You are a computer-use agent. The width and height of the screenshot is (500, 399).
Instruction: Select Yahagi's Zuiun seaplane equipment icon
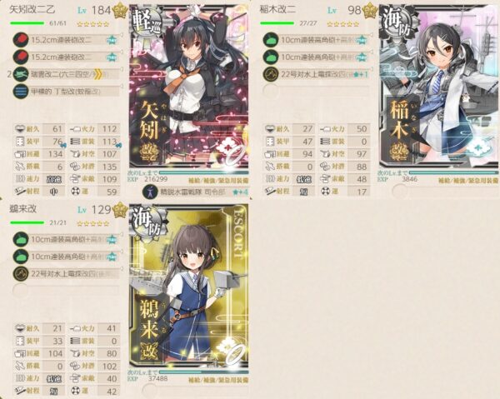click(21, 75)
